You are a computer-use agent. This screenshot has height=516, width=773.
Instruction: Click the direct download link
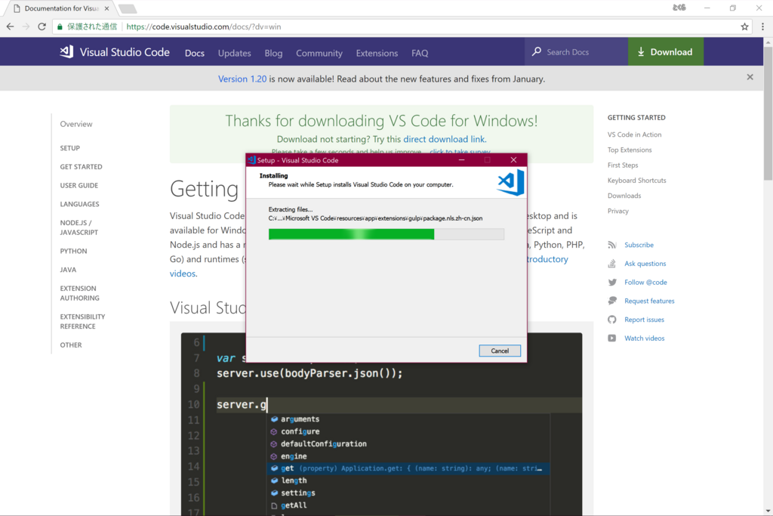point(445,139)
